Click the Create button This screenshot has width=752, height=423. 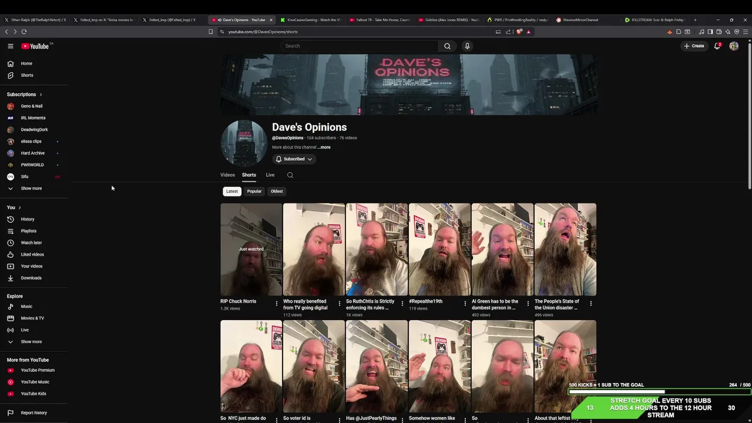694,46
